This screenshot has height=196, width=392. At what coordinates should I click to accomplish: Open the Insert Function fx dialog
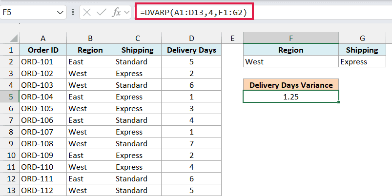pos(117,12)
